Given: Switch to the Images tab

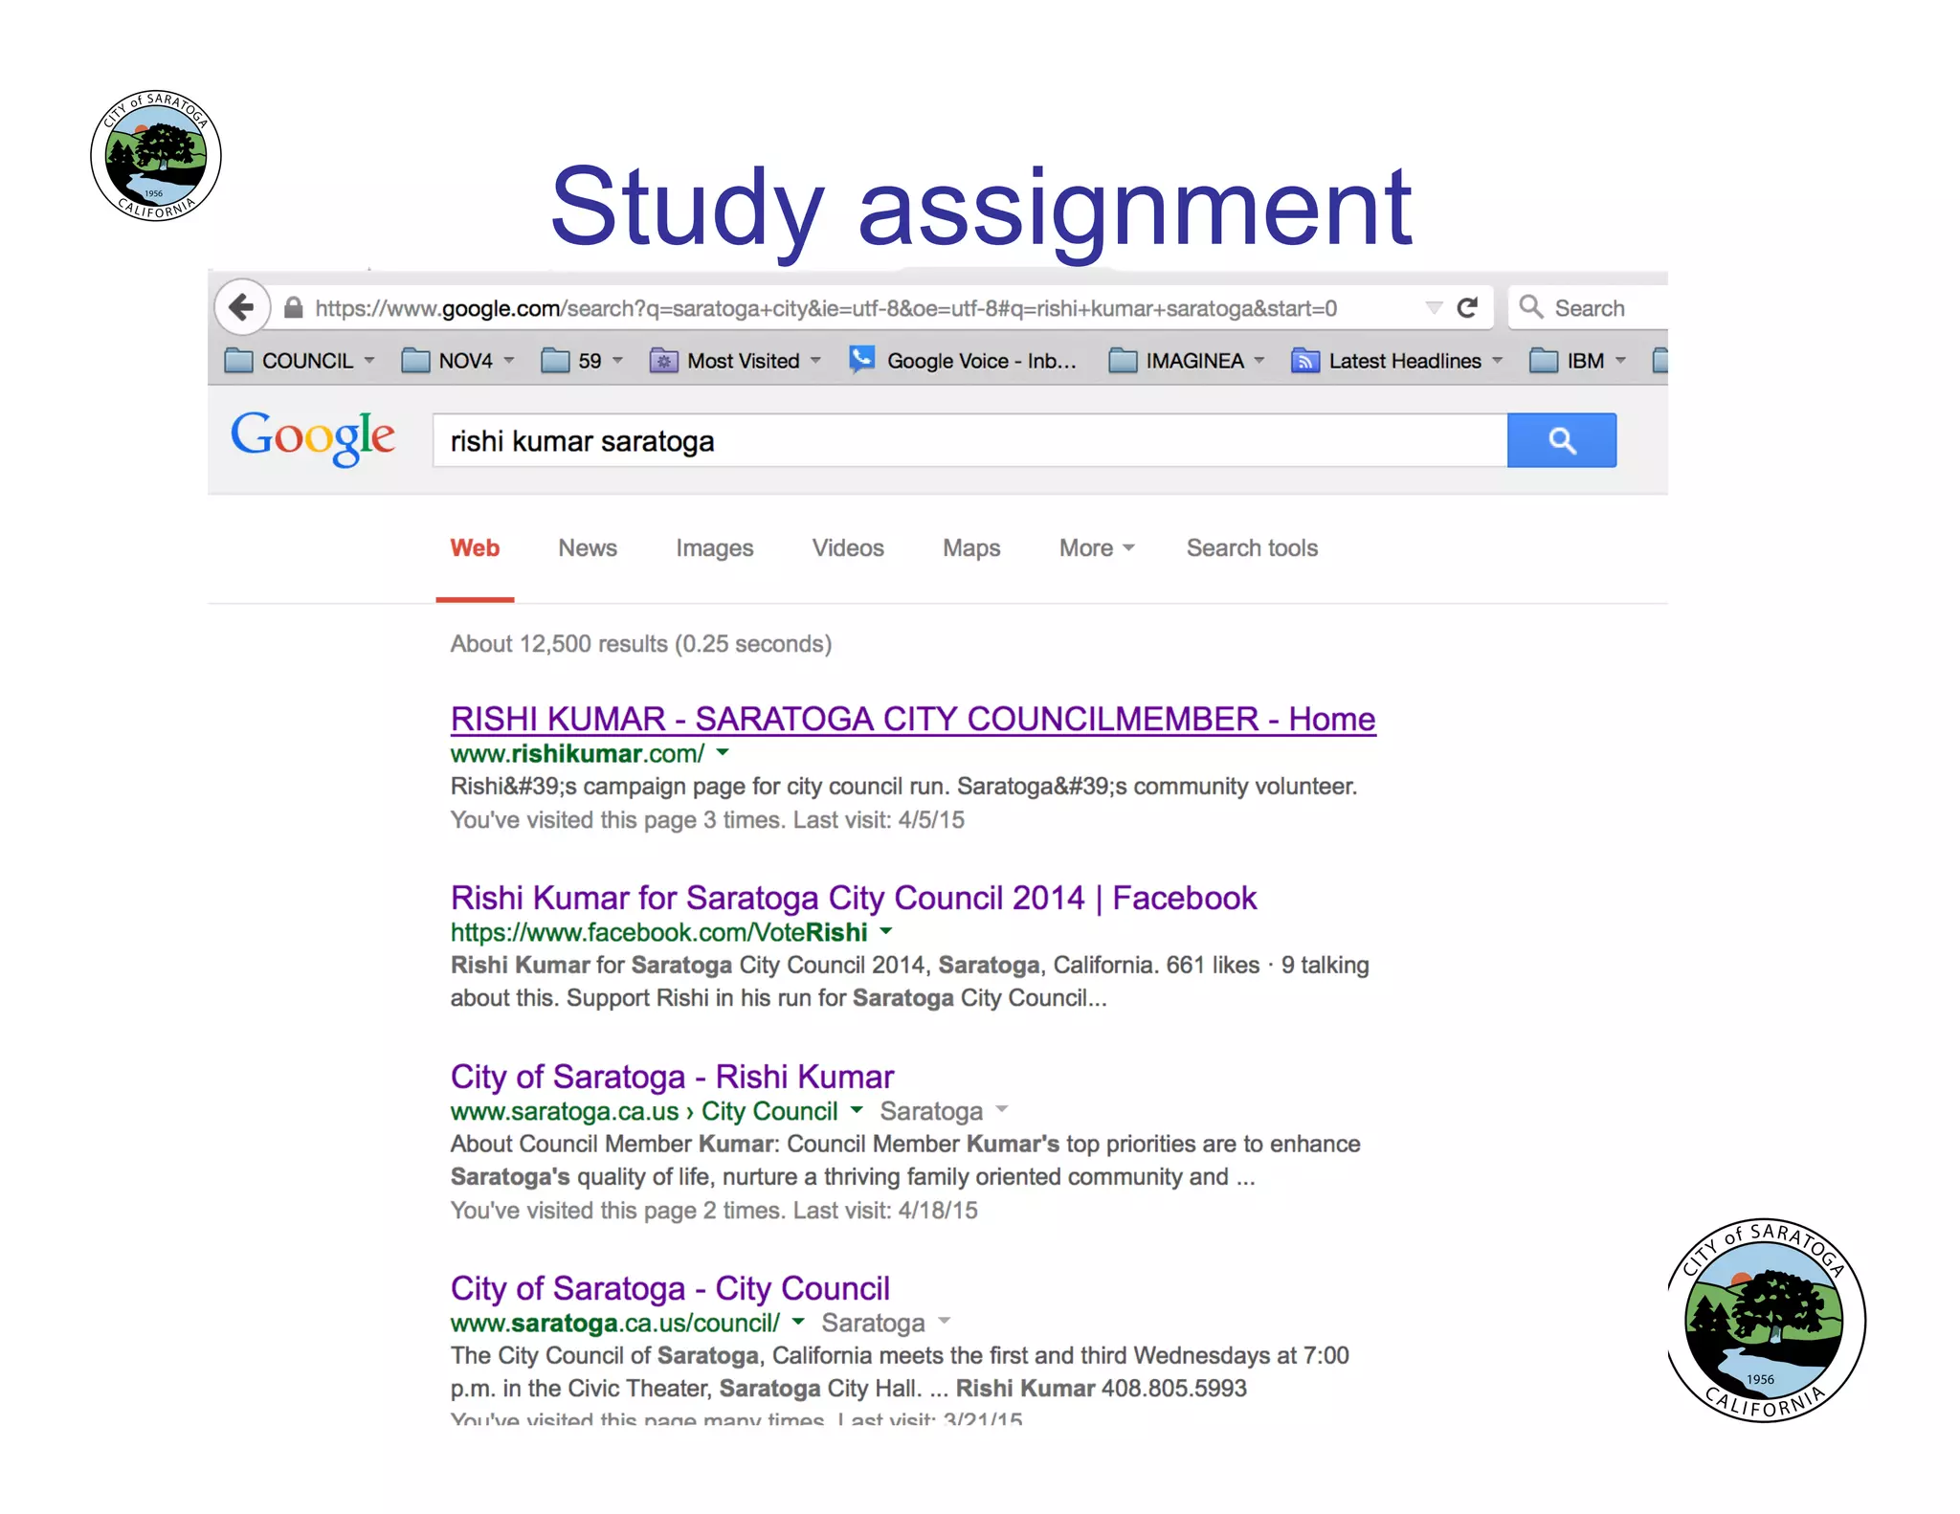Looking at the screenshot, I should 715,548.
